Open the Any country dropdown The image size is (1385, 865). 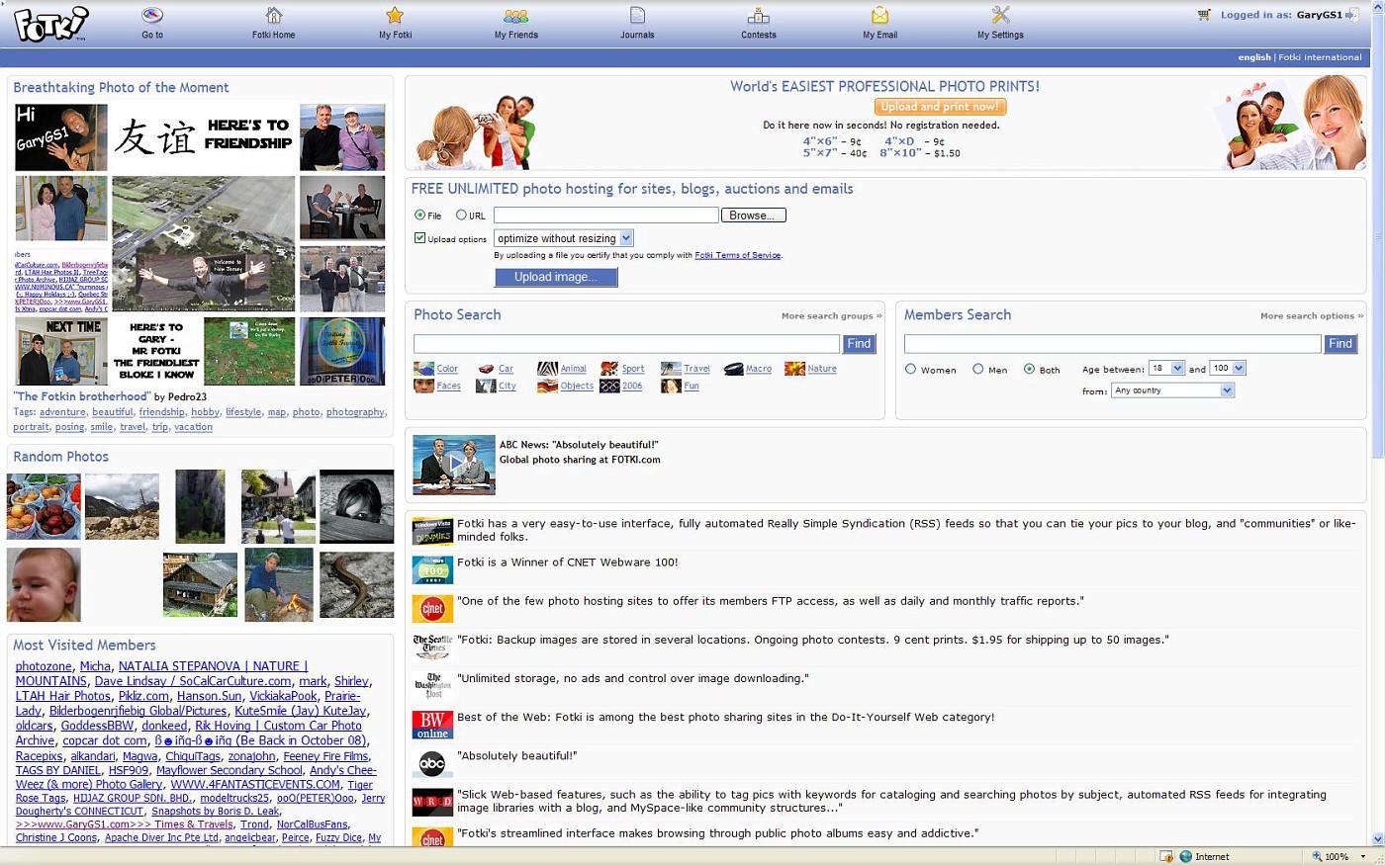[x=1173, y=390]
